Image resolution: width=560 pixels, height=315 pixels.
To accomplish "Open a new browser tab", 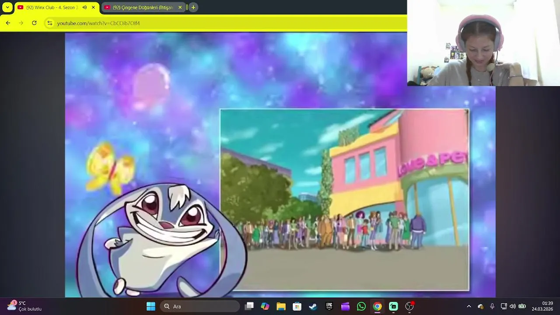I will [193, 7].
